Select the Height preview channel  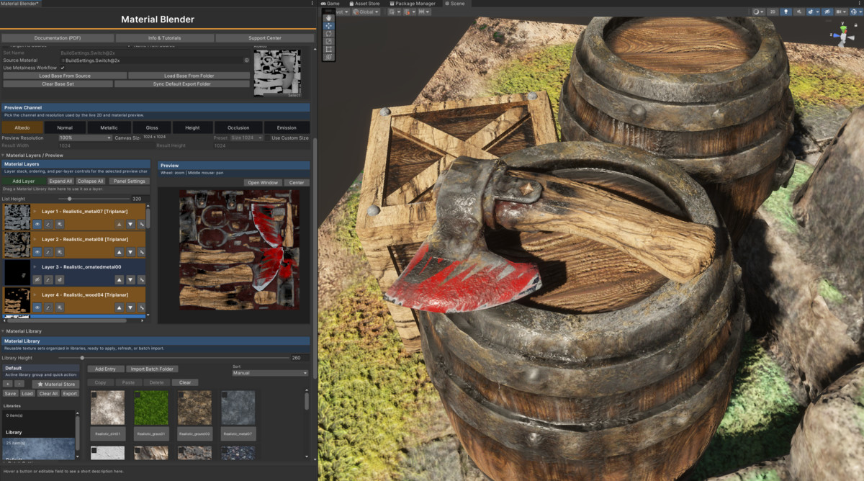[x=192, y=127]
